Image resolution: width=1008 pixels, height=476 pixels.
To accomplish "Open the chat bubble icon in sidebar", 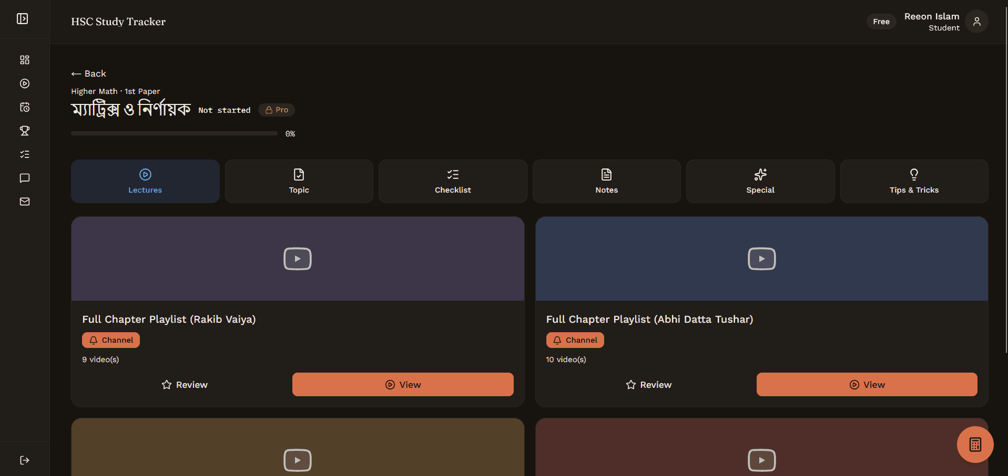I will 25,178.
